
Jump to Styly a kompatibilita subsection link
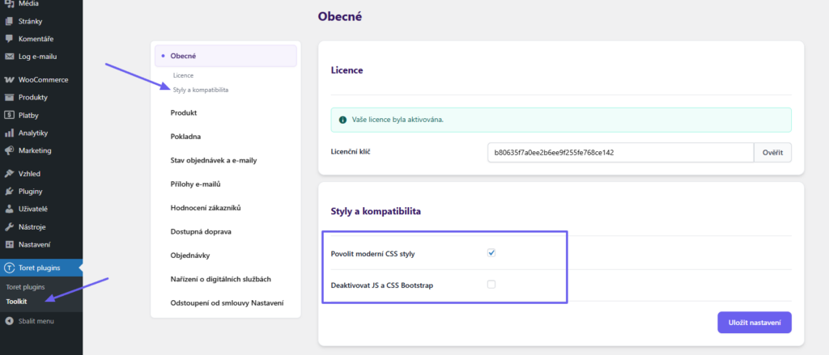201,90
